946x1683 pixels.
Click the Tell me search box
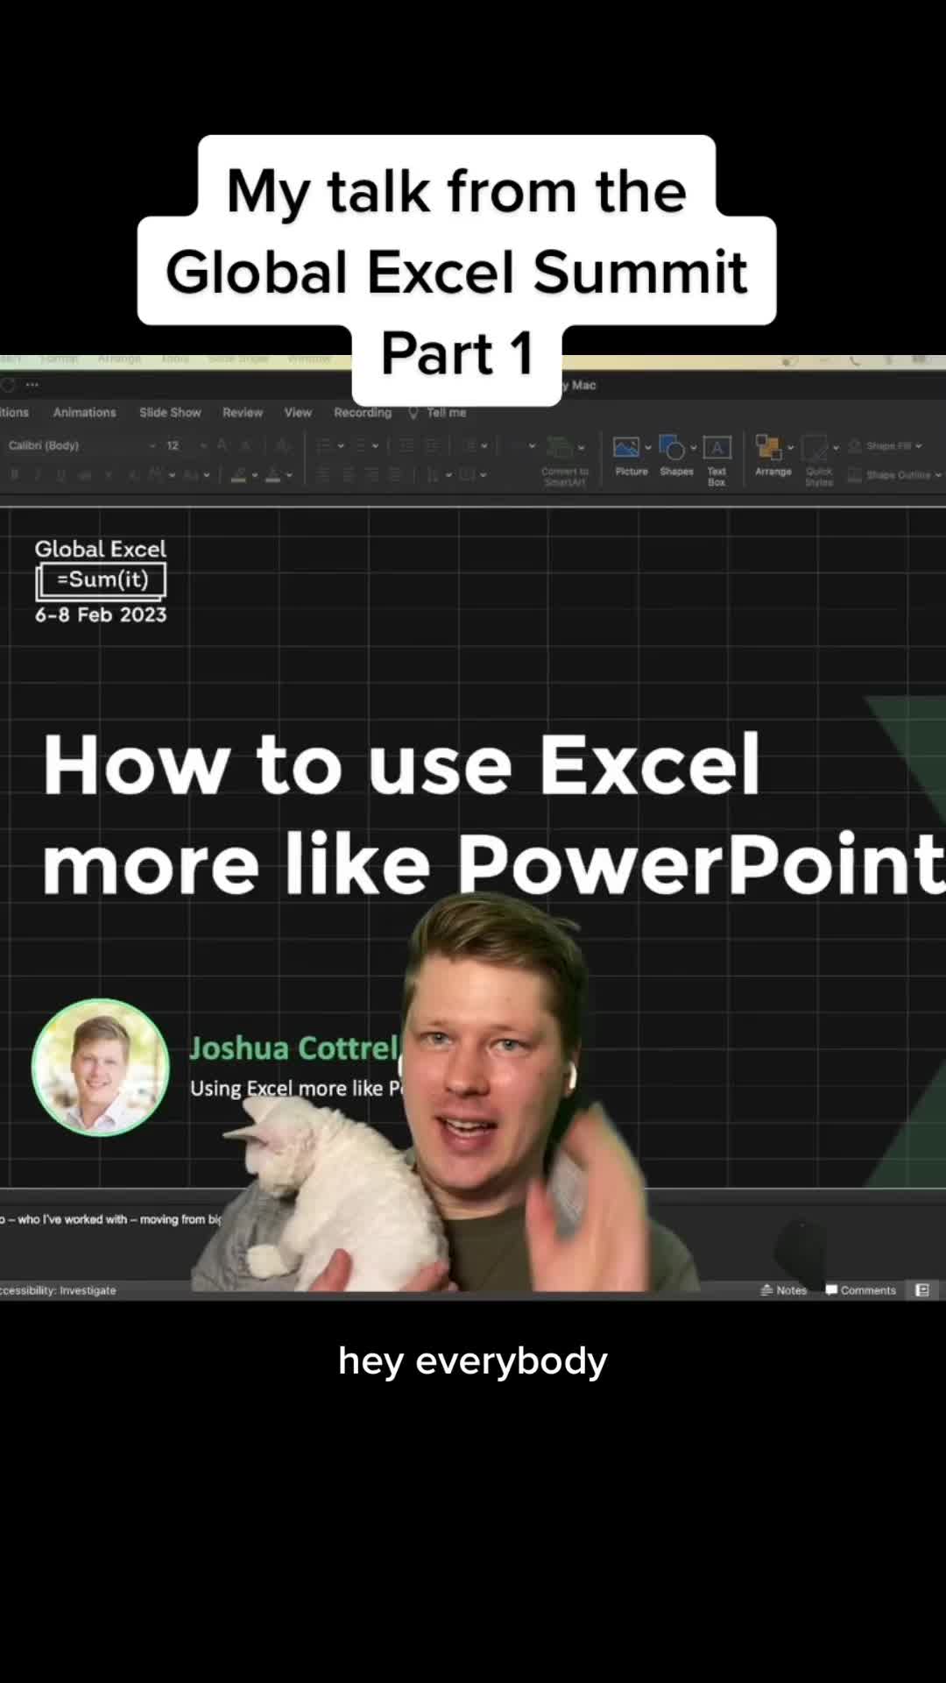click(438, 412)
